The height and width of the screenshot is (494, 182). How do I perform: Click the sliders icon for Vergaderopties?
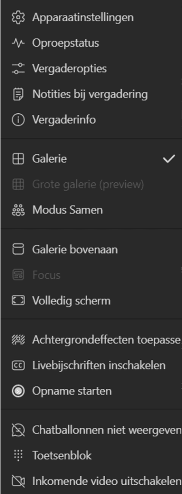pos(18,69)
